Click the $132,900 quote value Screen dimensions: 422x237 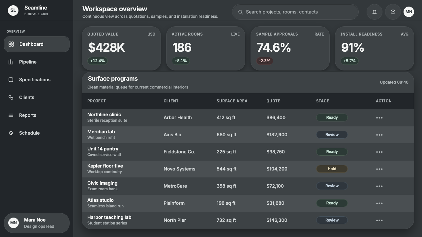(x=277, y=135)
